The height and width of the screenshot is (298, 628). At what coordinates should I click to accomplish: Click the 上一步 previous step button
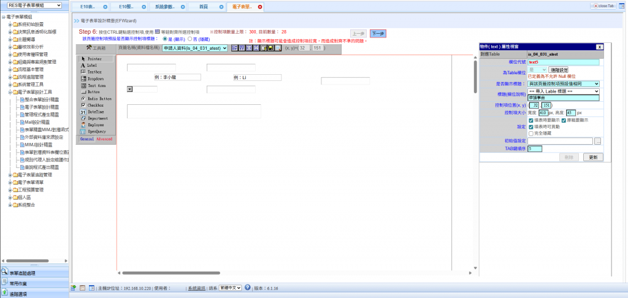[358, 34]
